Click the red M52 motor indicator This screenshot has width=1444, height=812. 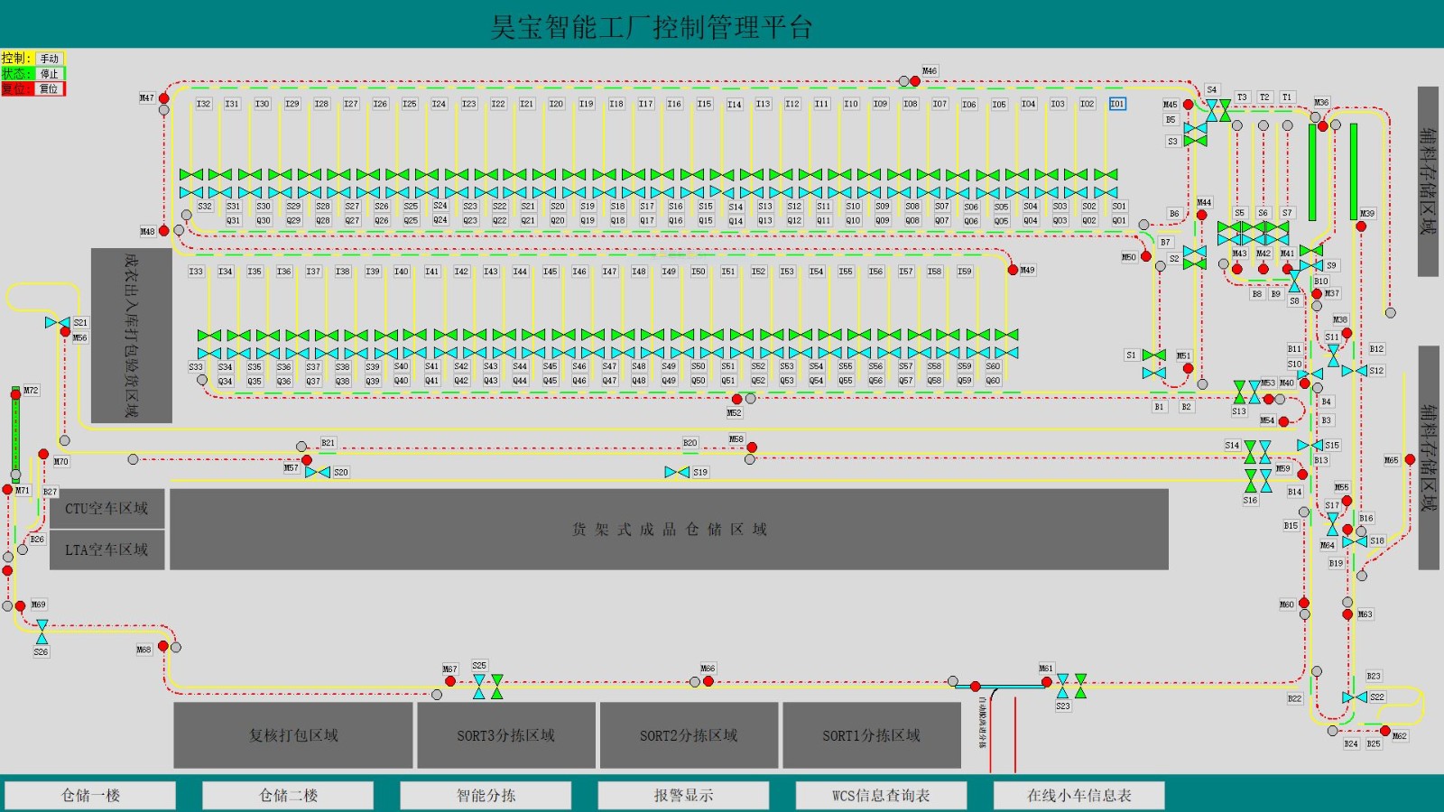(736, 399)
